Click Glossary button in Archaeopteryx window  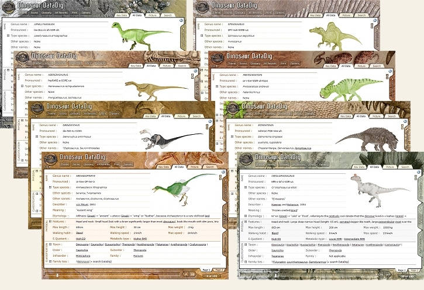88,164
